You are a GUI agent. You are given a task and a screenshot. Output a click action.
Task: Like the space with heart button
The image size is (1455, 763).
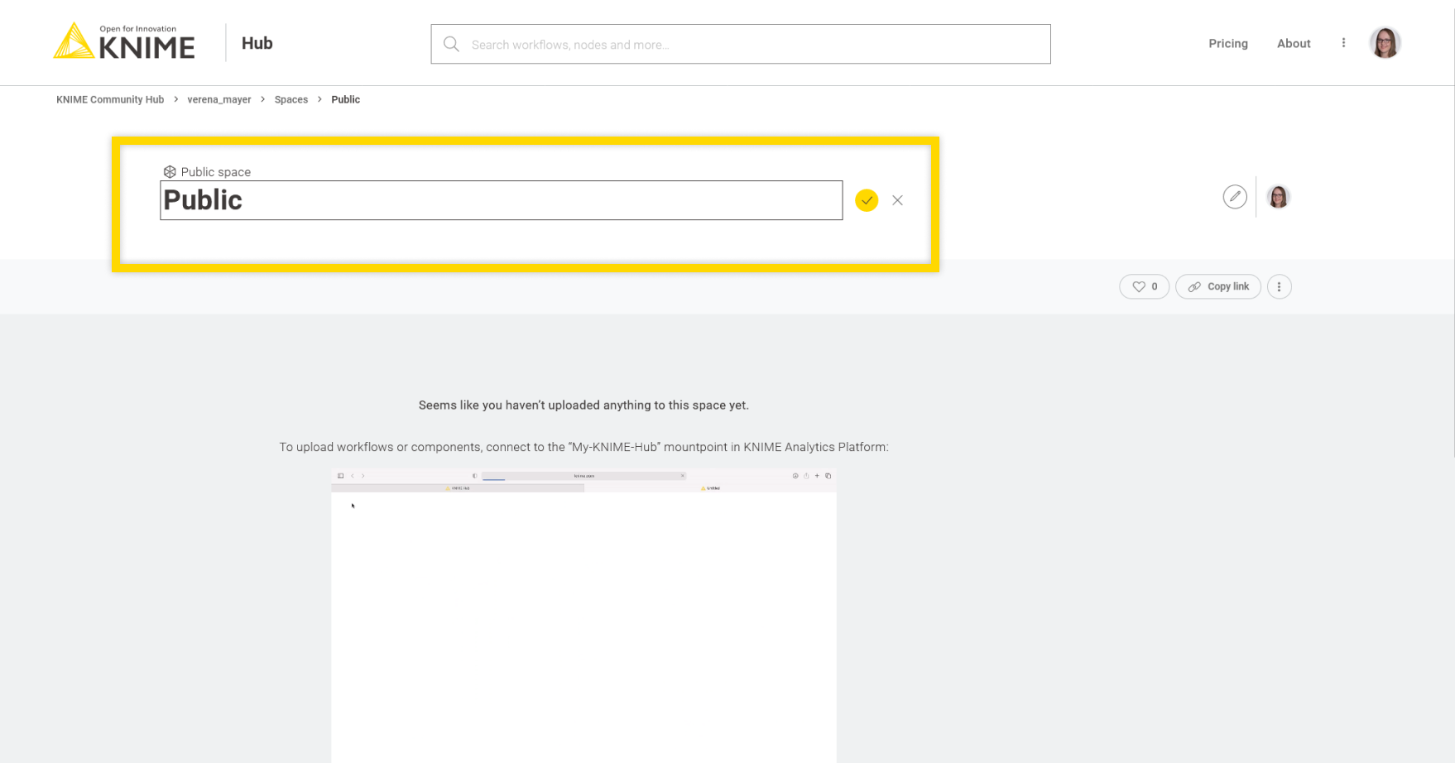[x=1144, y=287]
